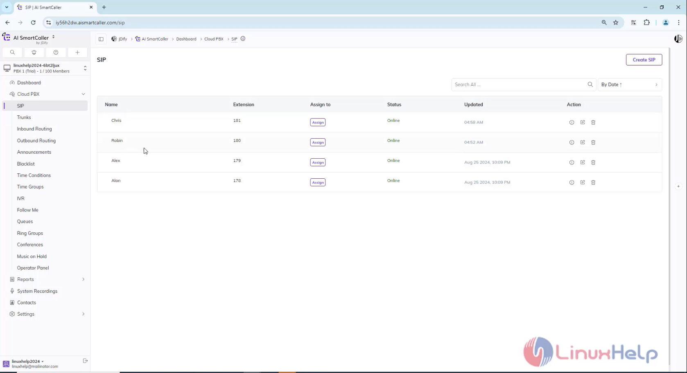The height and width of the screenshot is (373, 687).
Task: Click the info icon beside SIP breadcrumb
Action: tap(243, 39)
